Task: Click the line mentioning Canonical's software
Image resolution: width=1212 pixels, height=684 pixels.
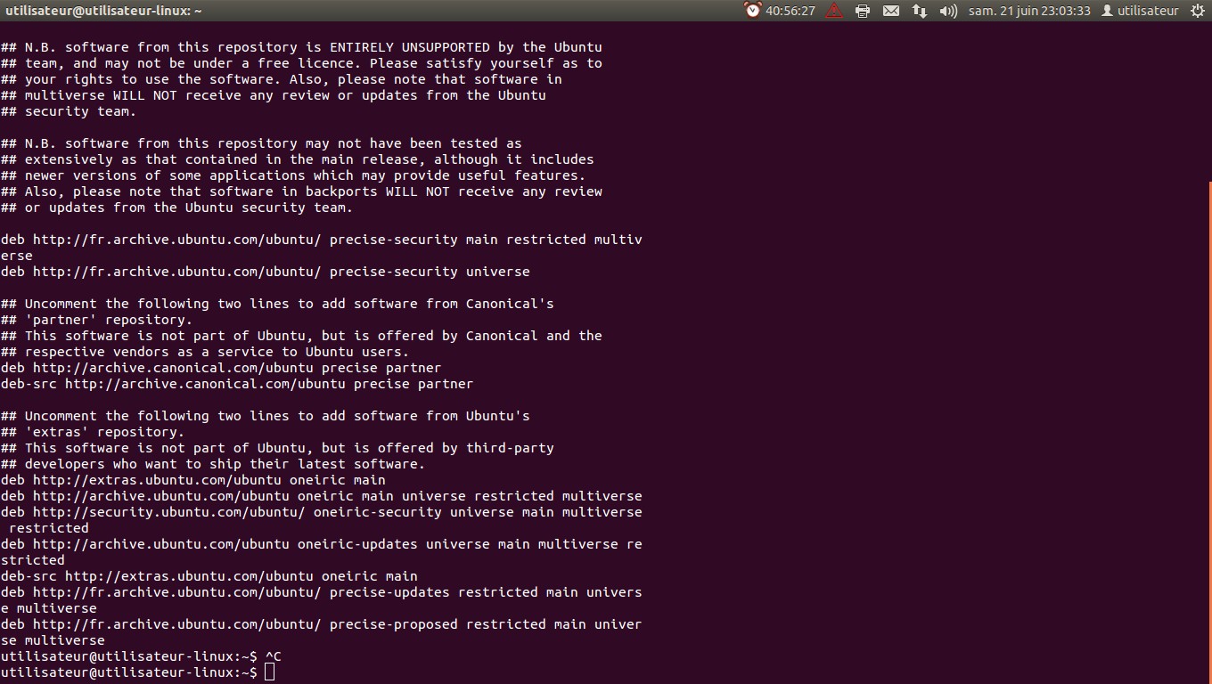Action: tap(277, 304)
